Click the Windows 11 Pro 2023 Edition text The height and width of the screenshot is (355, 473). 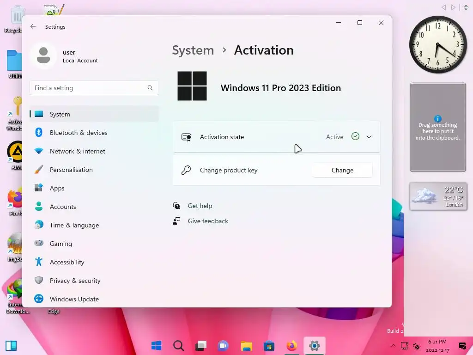click(280, 88)
